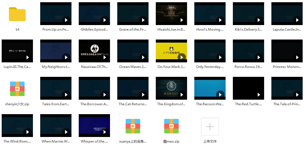Viewport: 306px width, 147px height.
Task: Play the Lupin.III.The.Ca... video
Action: click(17, 51)
